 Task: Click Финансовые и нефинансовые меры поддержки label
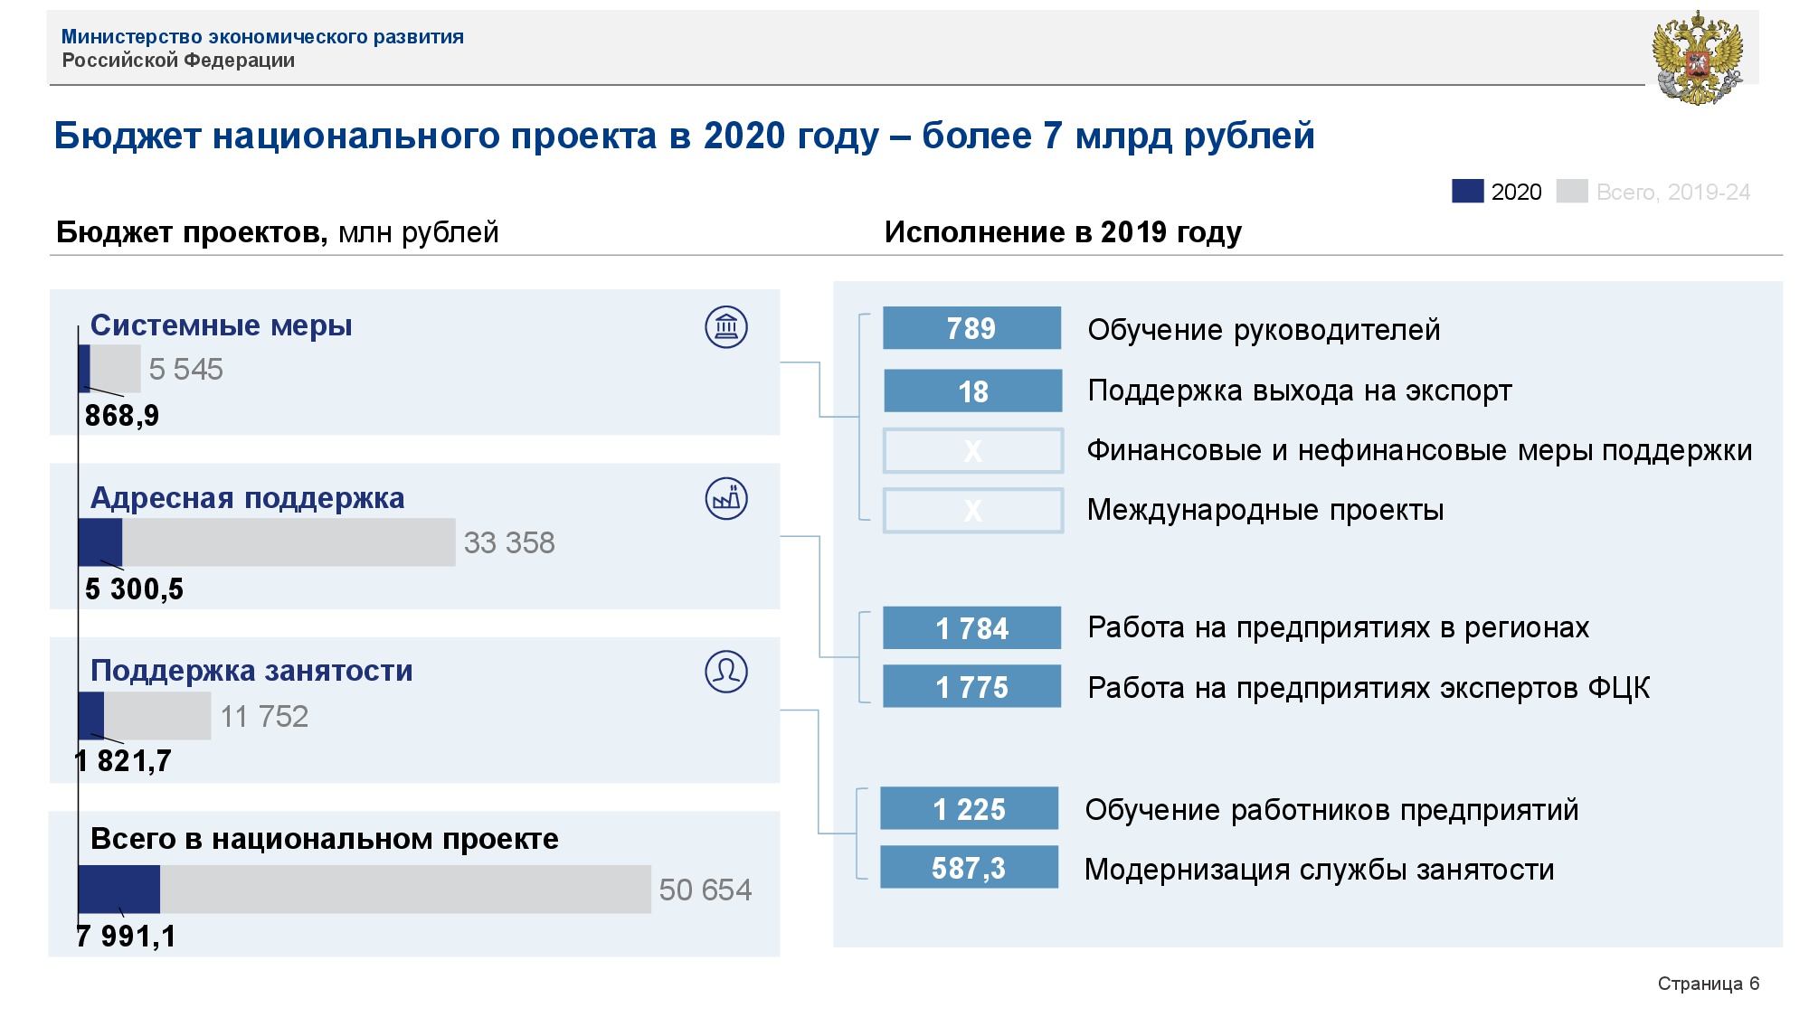(1419, 450)
